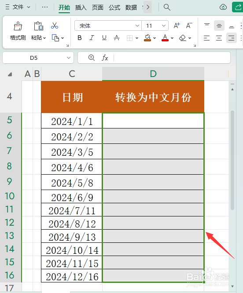Click the three-dots more menu
This screenshot has width=243, height=293.
click(45, 7)
